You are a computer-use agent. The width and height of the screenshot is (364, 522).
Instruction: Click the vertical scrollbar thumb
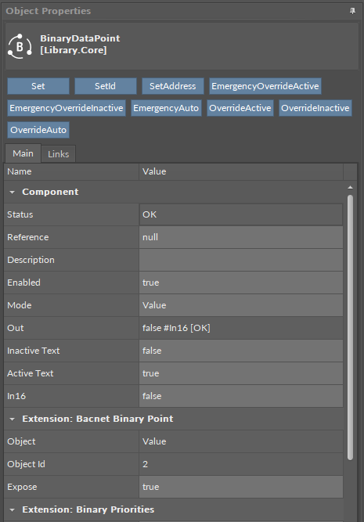coord(350,327)
